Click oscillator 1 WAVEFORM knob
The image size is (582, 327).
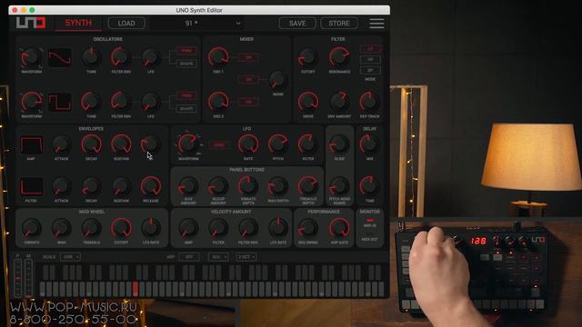coord(31,57)
